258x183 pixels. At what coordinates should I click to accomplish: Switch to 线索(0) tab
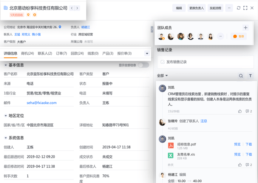pos(93,54)
